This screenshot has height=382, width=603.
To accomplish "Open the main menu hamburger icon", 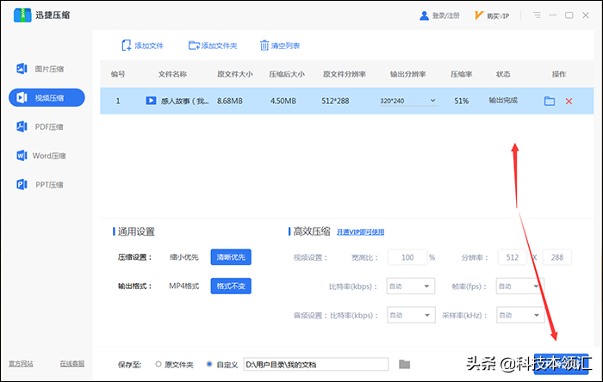I will (x=538, y=15).
